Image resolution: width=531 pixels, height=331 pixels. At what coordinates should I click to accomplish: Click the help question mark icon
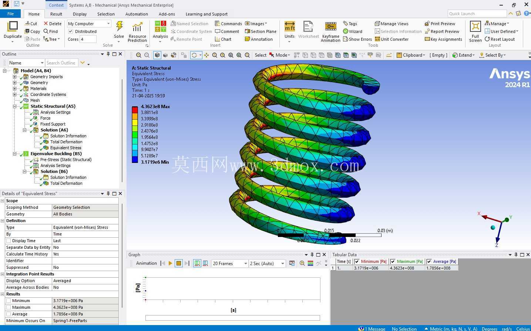tap(527, 14)
